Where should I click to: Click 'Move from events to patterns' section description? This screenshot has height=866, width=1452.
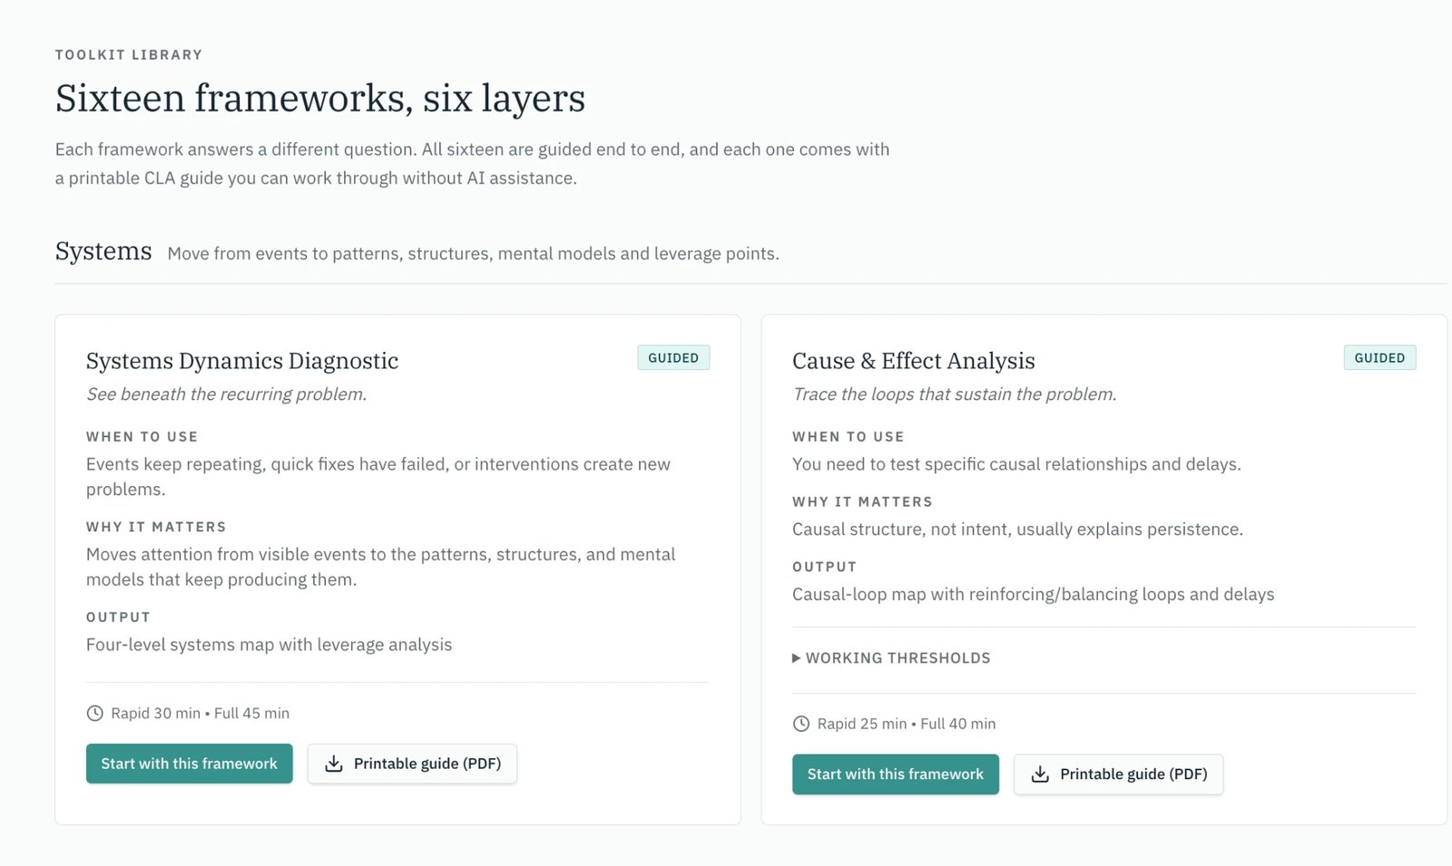tap(473, 254)
